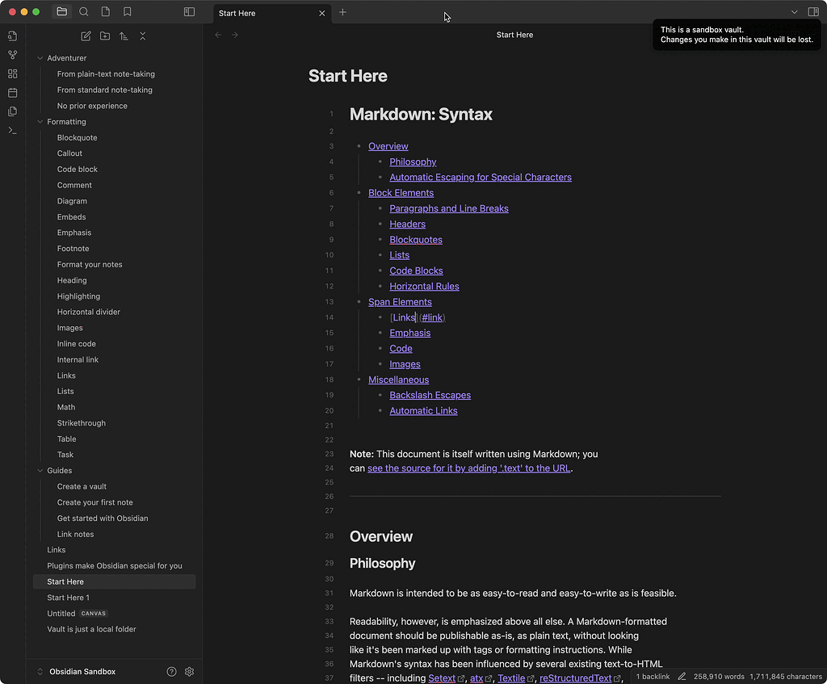
Task: Create a new note with the pencil icon
Action: click(x=86, y=36)
